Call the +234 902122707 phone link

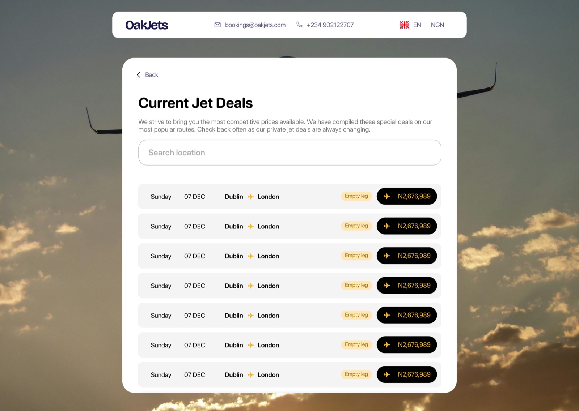click(330, 25)
